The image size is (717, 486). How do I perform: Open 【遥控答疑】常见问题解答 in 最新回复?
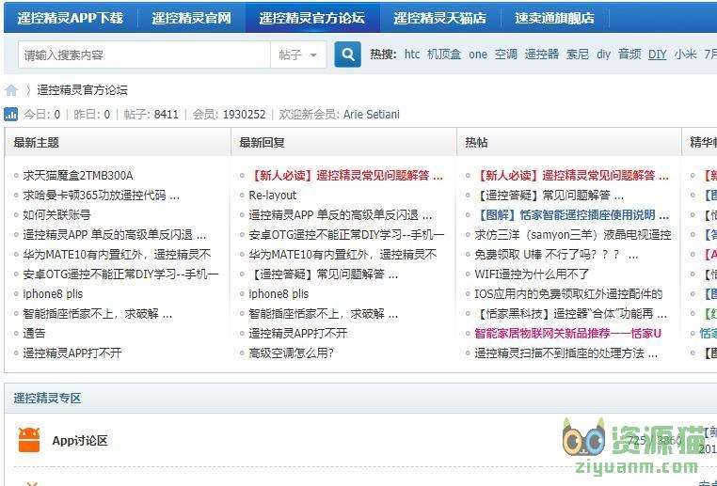tap(324, 274)
